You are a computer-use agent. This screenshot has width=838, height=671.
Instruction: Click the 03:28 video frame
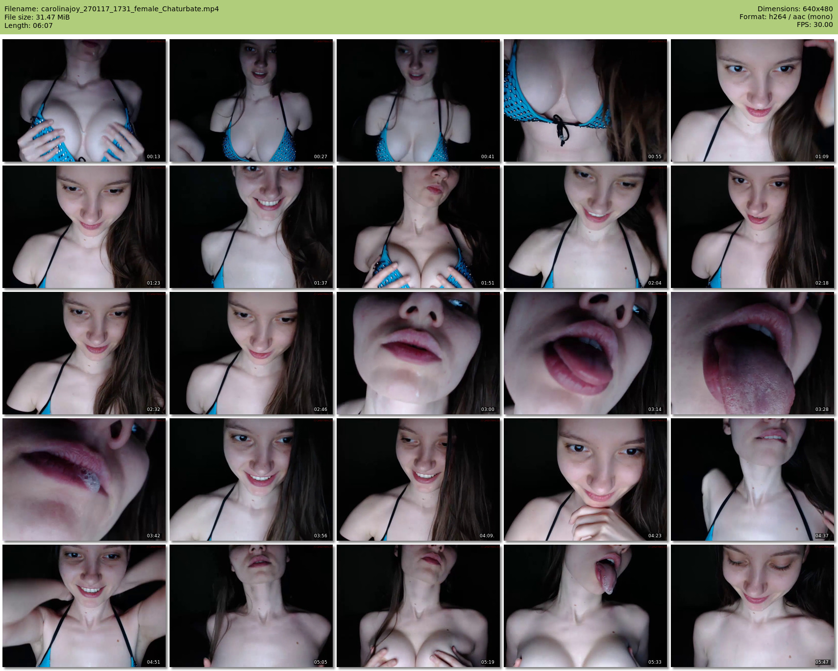[x=753, y=353]
